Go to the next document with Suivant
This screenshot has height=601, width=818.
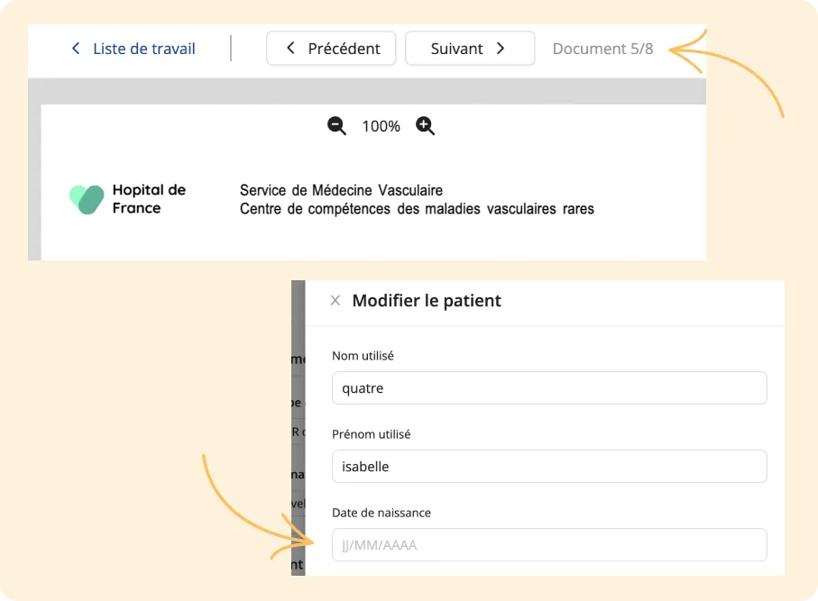470,49
